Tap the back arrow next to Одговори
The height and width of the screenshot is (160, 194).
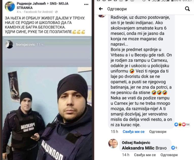pos(101,9)
